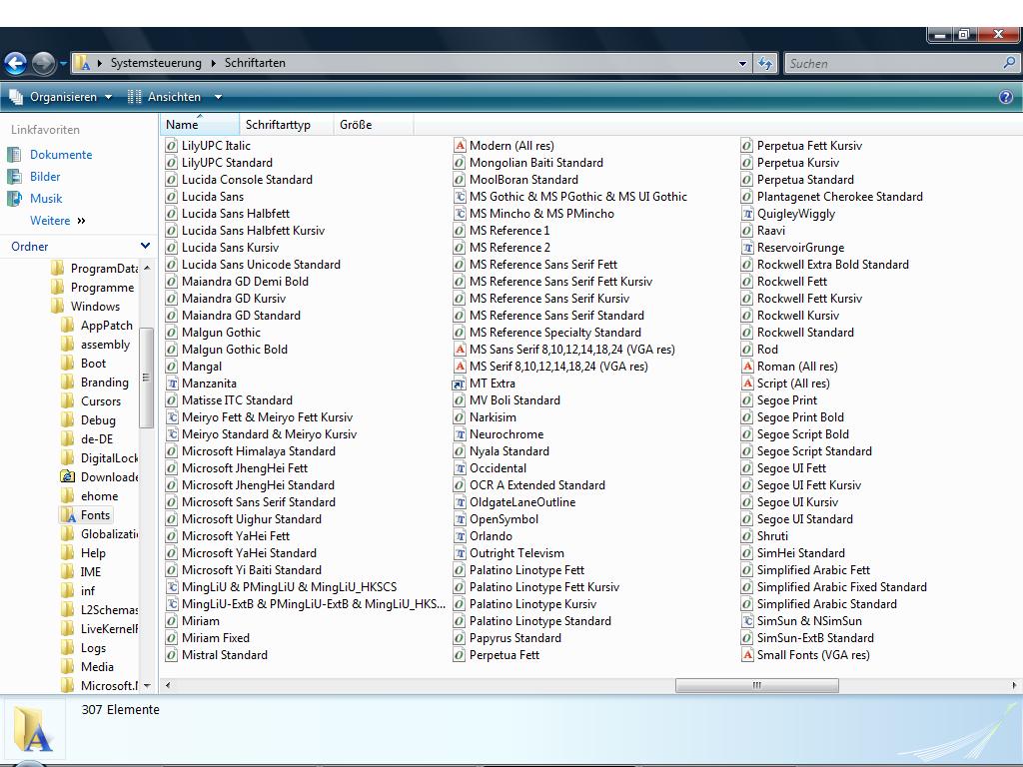Click the Small Fonts (VGA res) icon
Viewport: 1023px width, 767px height.
pyautogui.click(x=747, y=655)
